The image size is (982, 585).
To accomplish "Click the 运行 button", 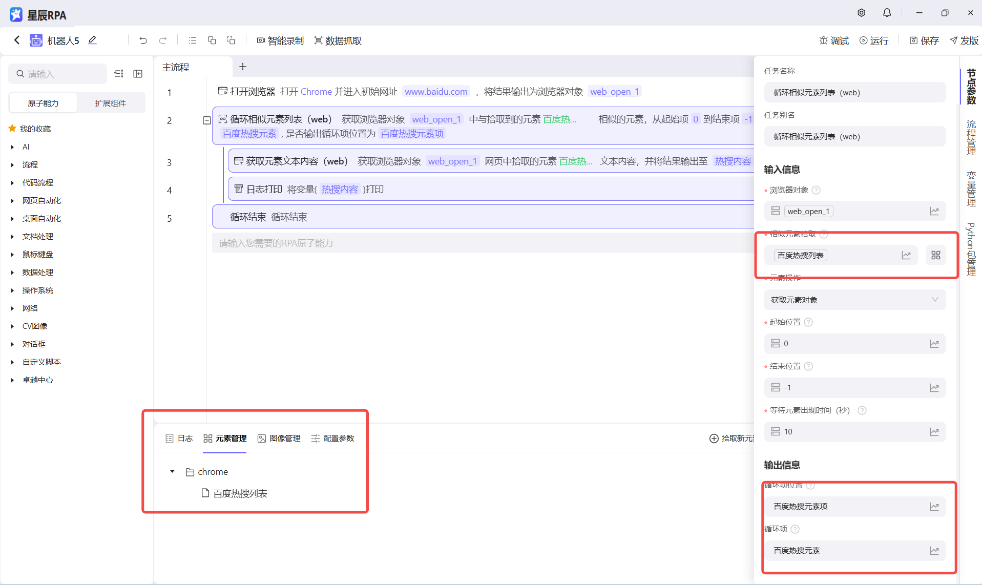I will tap(874, 40).
